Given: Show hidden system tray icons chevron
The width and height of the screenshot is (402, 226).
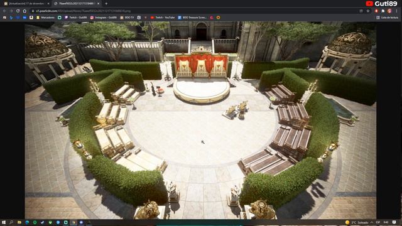Looking at the screenshot, I should pos(371,222).
